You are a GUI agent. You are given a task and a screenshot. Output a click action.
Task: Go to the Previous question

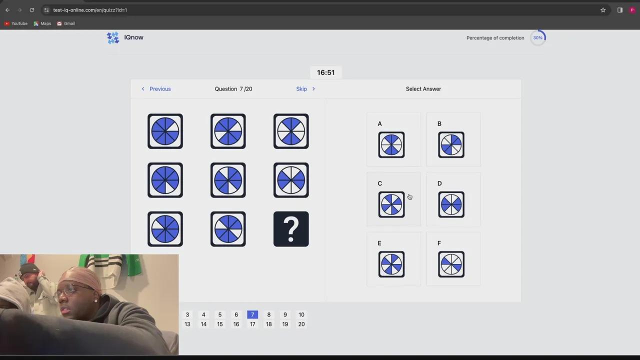[156, 89]
